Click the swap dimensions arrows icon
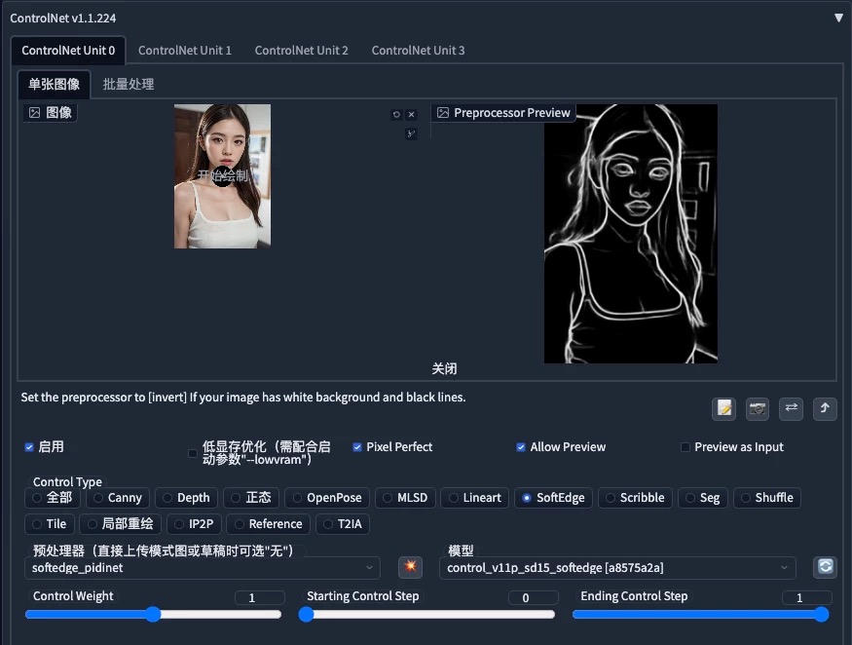The width and height of the screenshot is (852, 645). [x=791, y=408]
